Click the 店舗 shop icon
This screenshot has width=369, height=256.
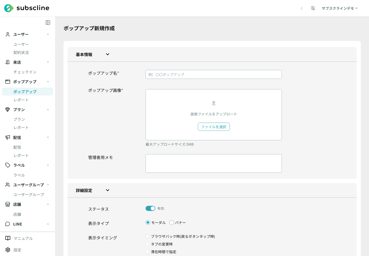[8, 204]
